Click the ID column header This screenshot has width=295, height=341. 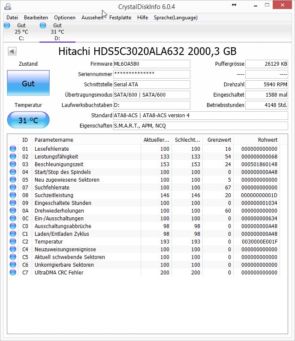pos(25,140)
